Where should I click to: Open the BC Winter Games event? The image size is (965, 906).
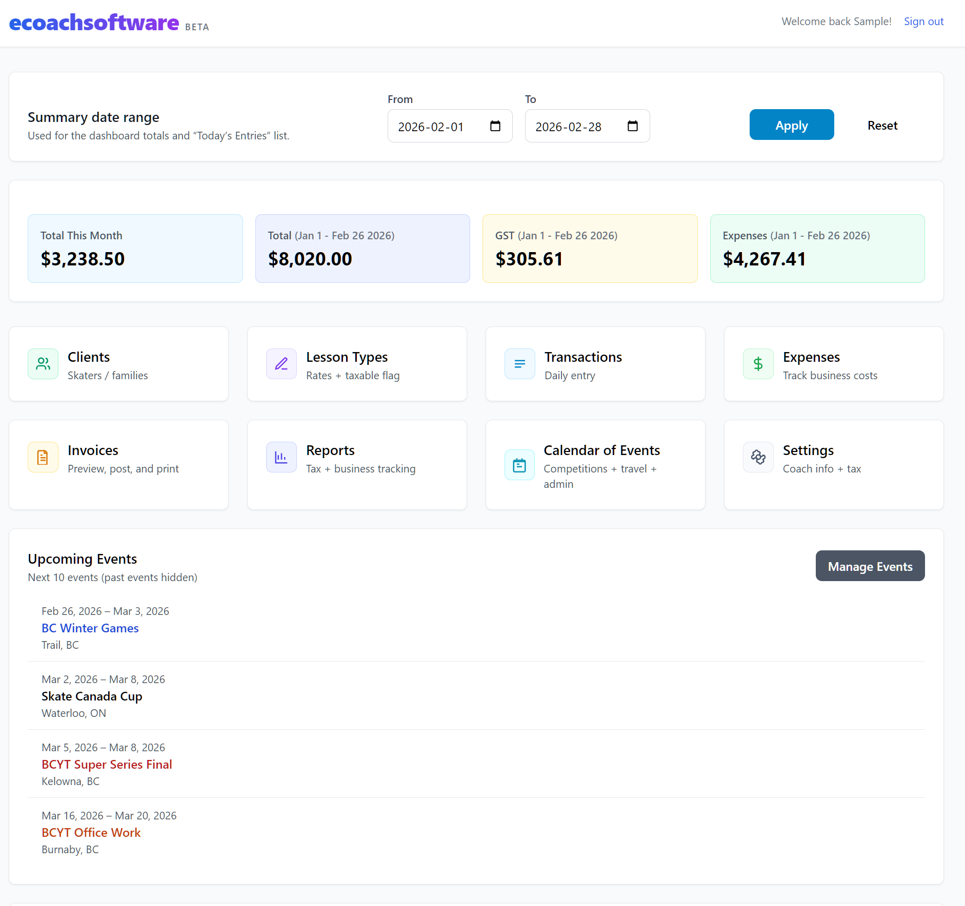point(90,628)
